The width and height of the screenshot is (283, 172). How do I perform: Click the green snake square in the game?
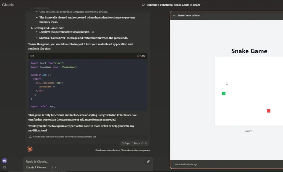[224, 93]
